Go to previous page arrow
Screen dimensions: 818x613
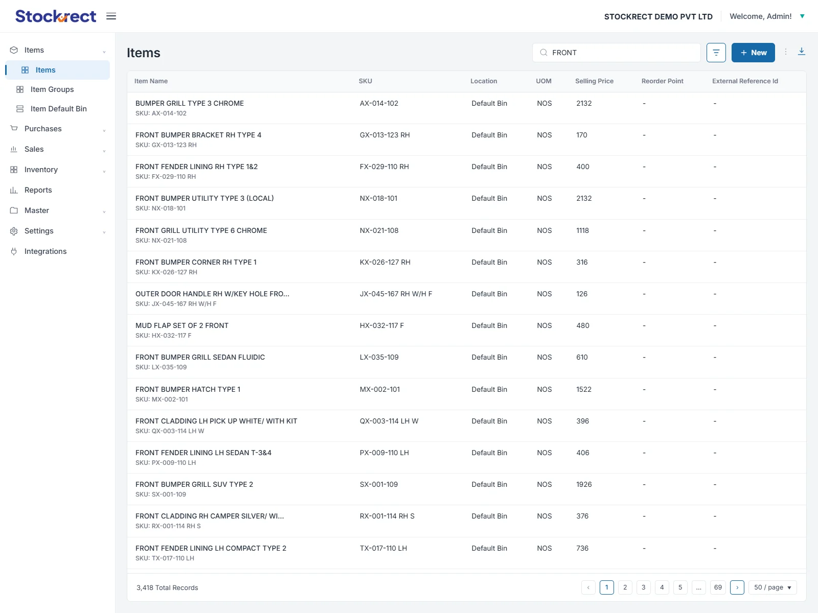pos(588,587)
